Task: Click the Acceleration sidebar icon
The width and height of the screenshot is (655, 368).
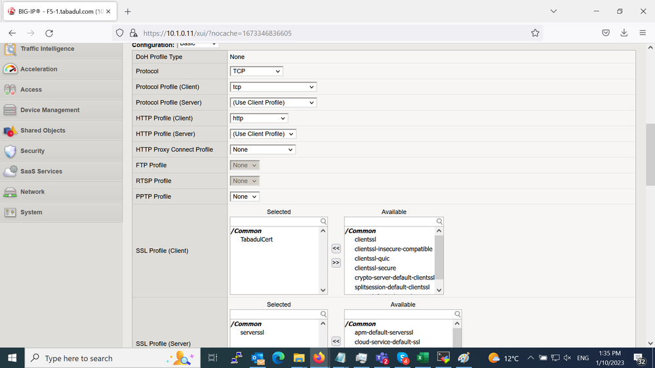Action: pos(10,69)
